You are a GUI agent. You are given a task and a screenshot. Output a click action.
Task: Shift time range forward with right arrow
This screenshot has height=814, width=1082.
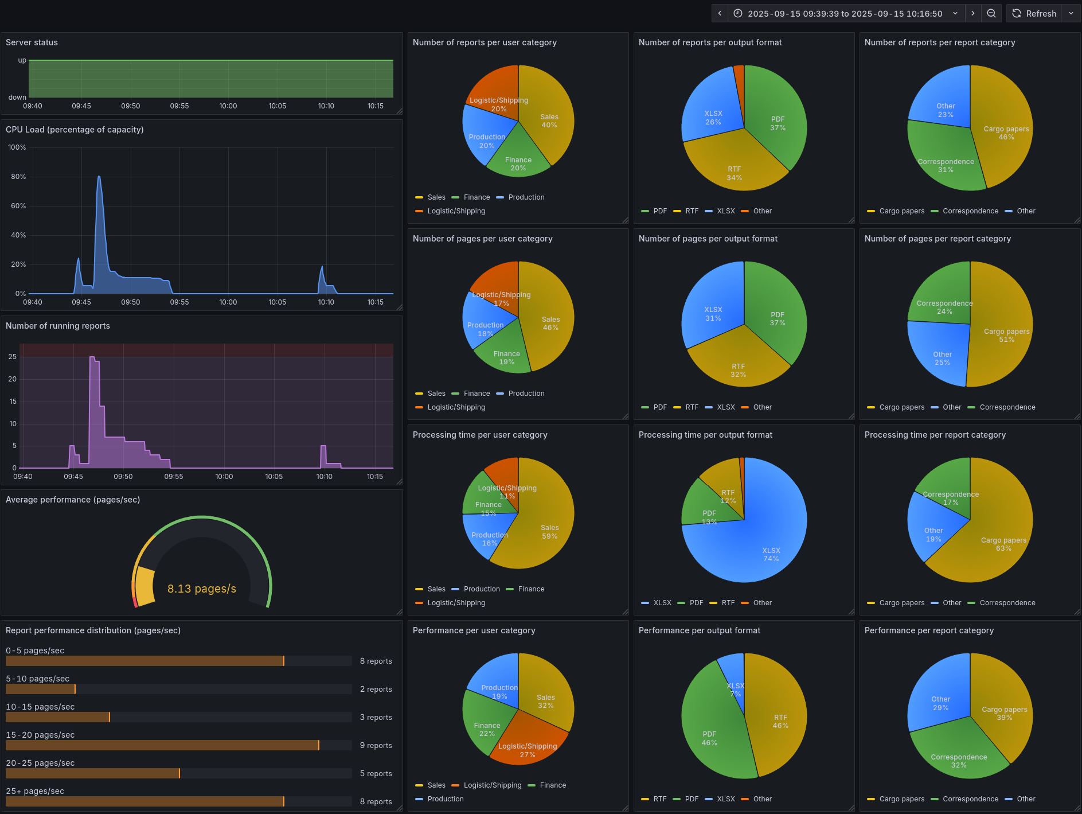click(x=973, y=14)
